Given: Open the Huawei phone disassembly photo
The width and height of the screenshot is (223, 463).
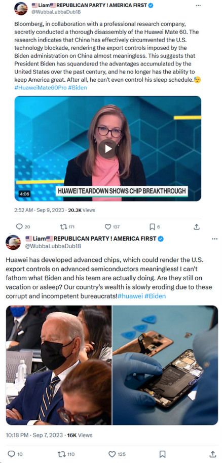Looking at the screenshot, I should (165, 365).
